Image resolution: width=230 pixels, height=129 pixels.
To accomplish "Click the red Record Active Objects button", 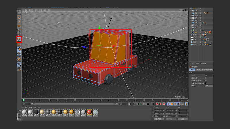I will (157, 104).
